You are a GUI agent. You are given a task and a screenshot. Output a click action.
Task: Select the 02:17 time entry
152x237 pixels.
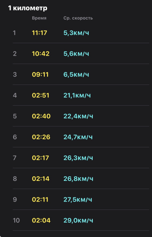click(x=40, y=158)
